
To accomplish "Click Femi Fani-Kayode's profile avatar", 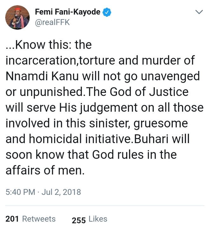I will click(x=17, y=17).
